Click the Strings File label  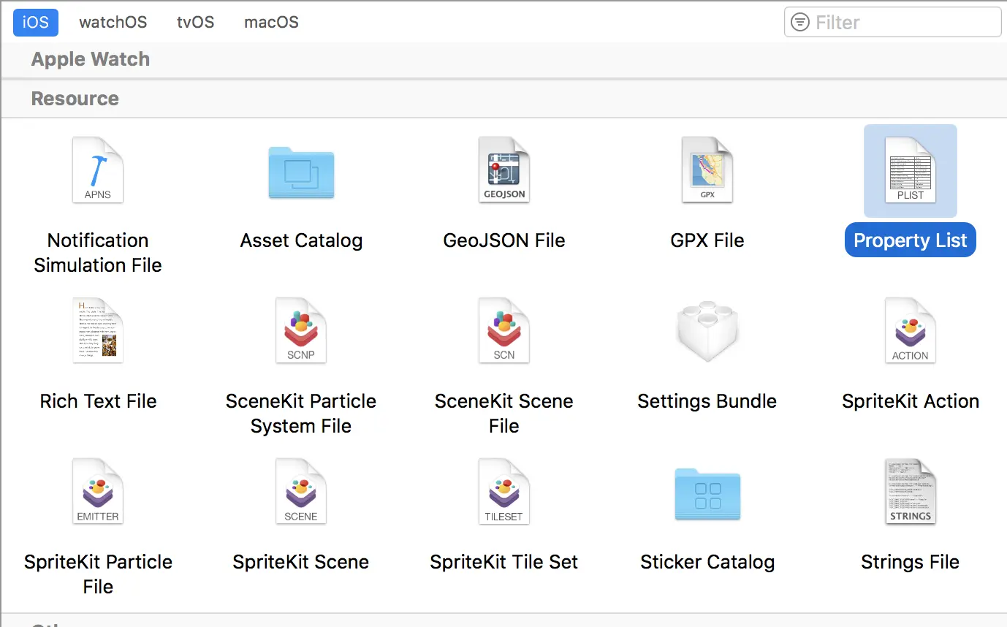(x=911, y=562)
